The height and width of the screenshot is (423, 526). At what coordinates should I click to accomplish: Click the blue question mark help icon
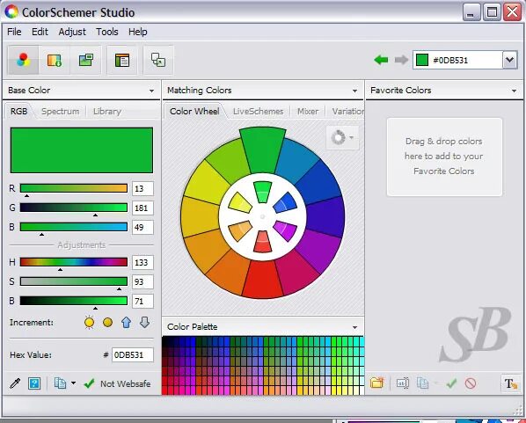pos(34,383)
